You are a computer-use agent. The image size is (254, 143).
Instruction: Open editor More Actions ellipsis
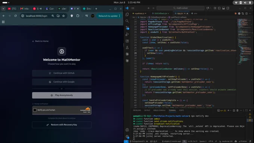point(250,13)
